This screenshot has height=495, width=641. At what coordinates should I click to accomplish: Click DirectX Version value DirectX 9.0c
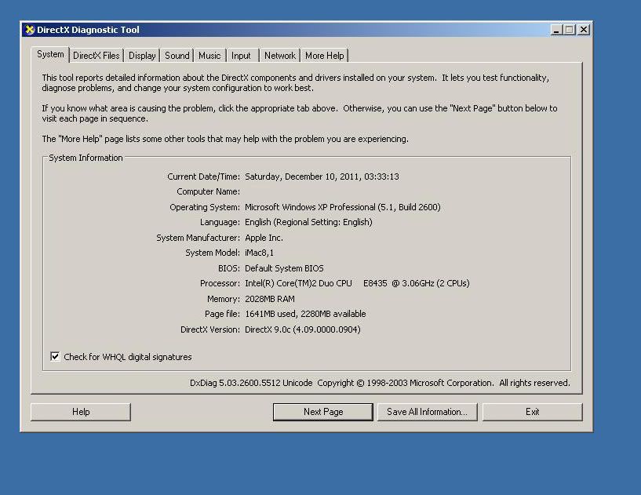pyautogui.click(x=303, y=329)
